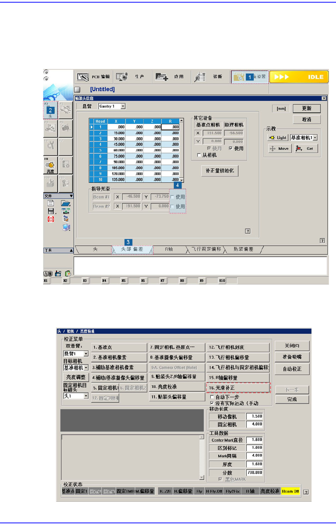Screen dimensions: 336x527
Task: Open the 基准相机1 dropdown in 示教 group
Action: pos(315,138)
